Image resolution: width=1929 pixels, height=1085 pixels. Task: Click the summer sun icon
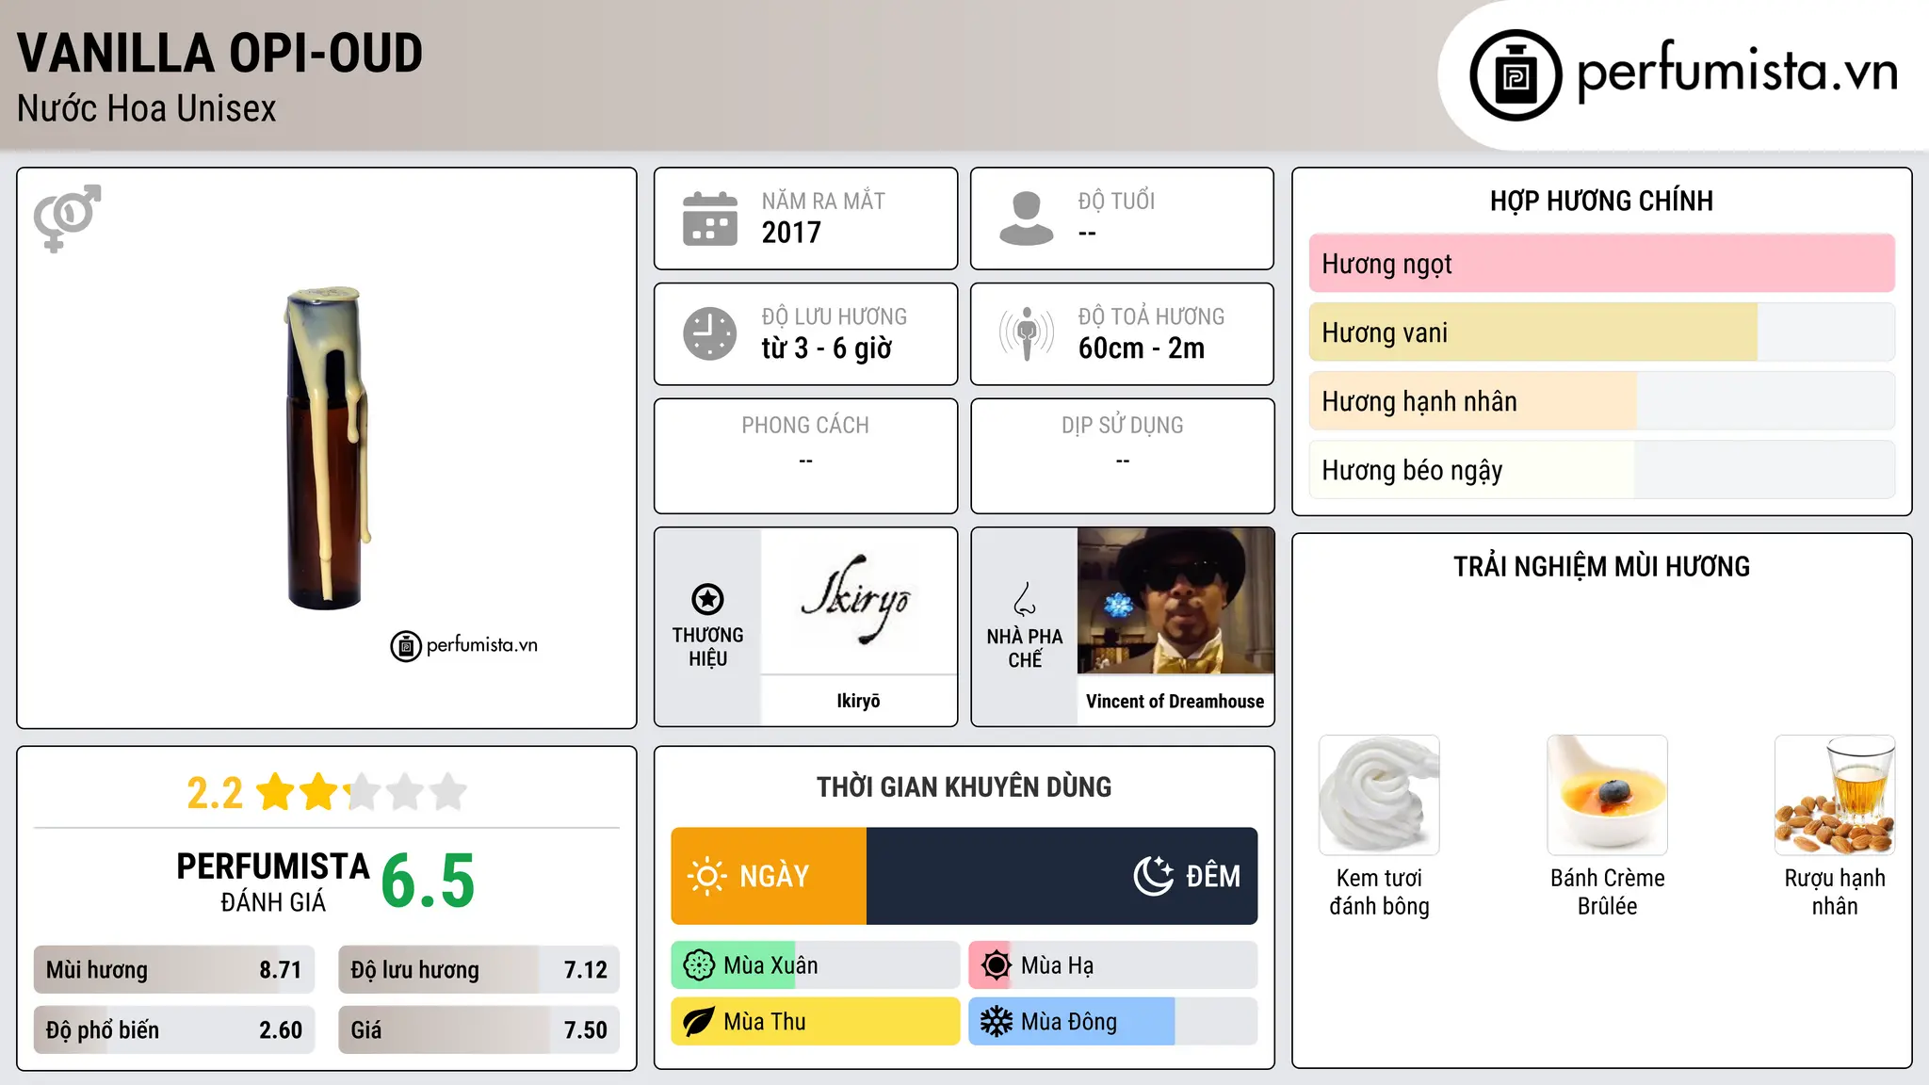coord(996,965)
